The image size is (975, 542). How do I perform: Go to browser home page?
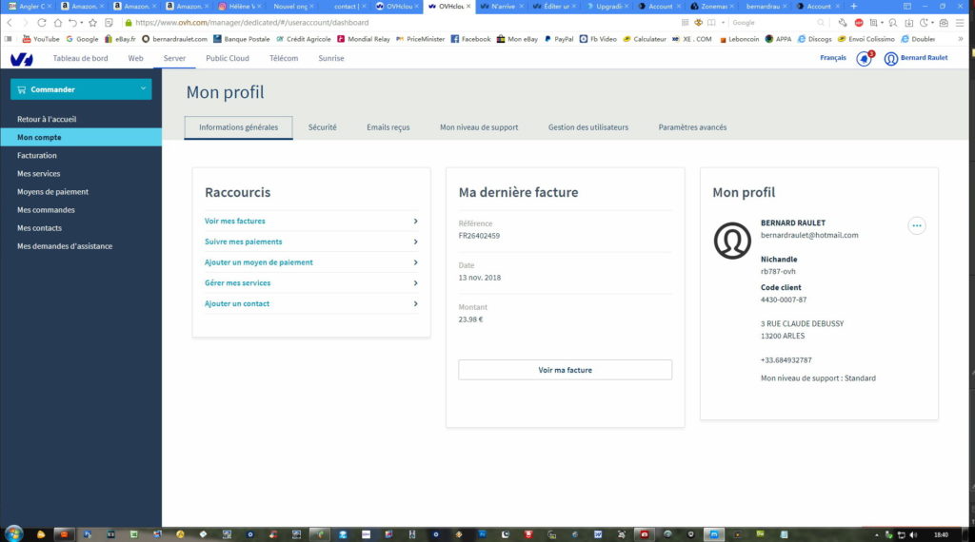pos(58,23)
